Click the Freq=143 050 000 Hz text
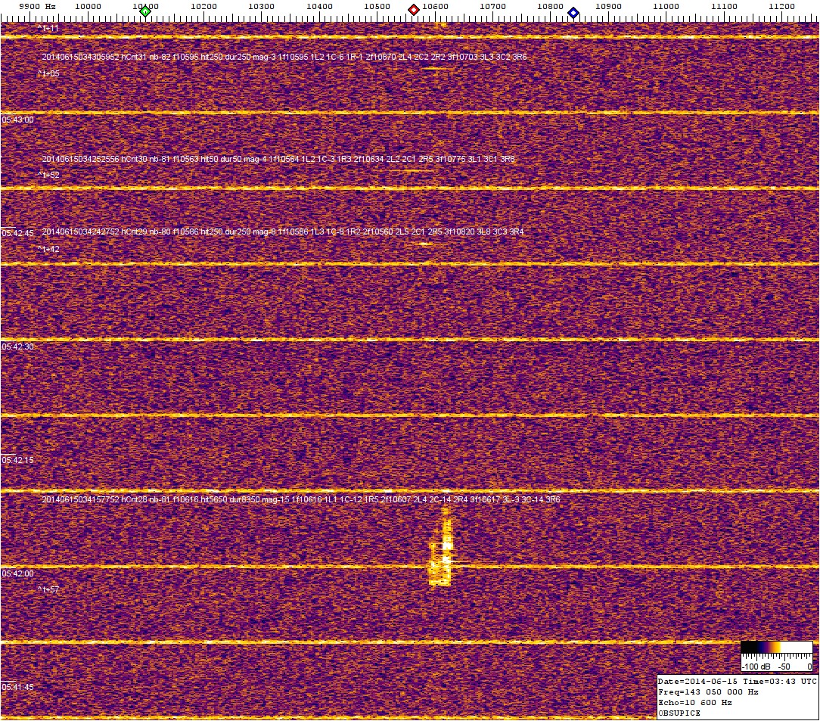Screen dimensions: 820x721 708,692
